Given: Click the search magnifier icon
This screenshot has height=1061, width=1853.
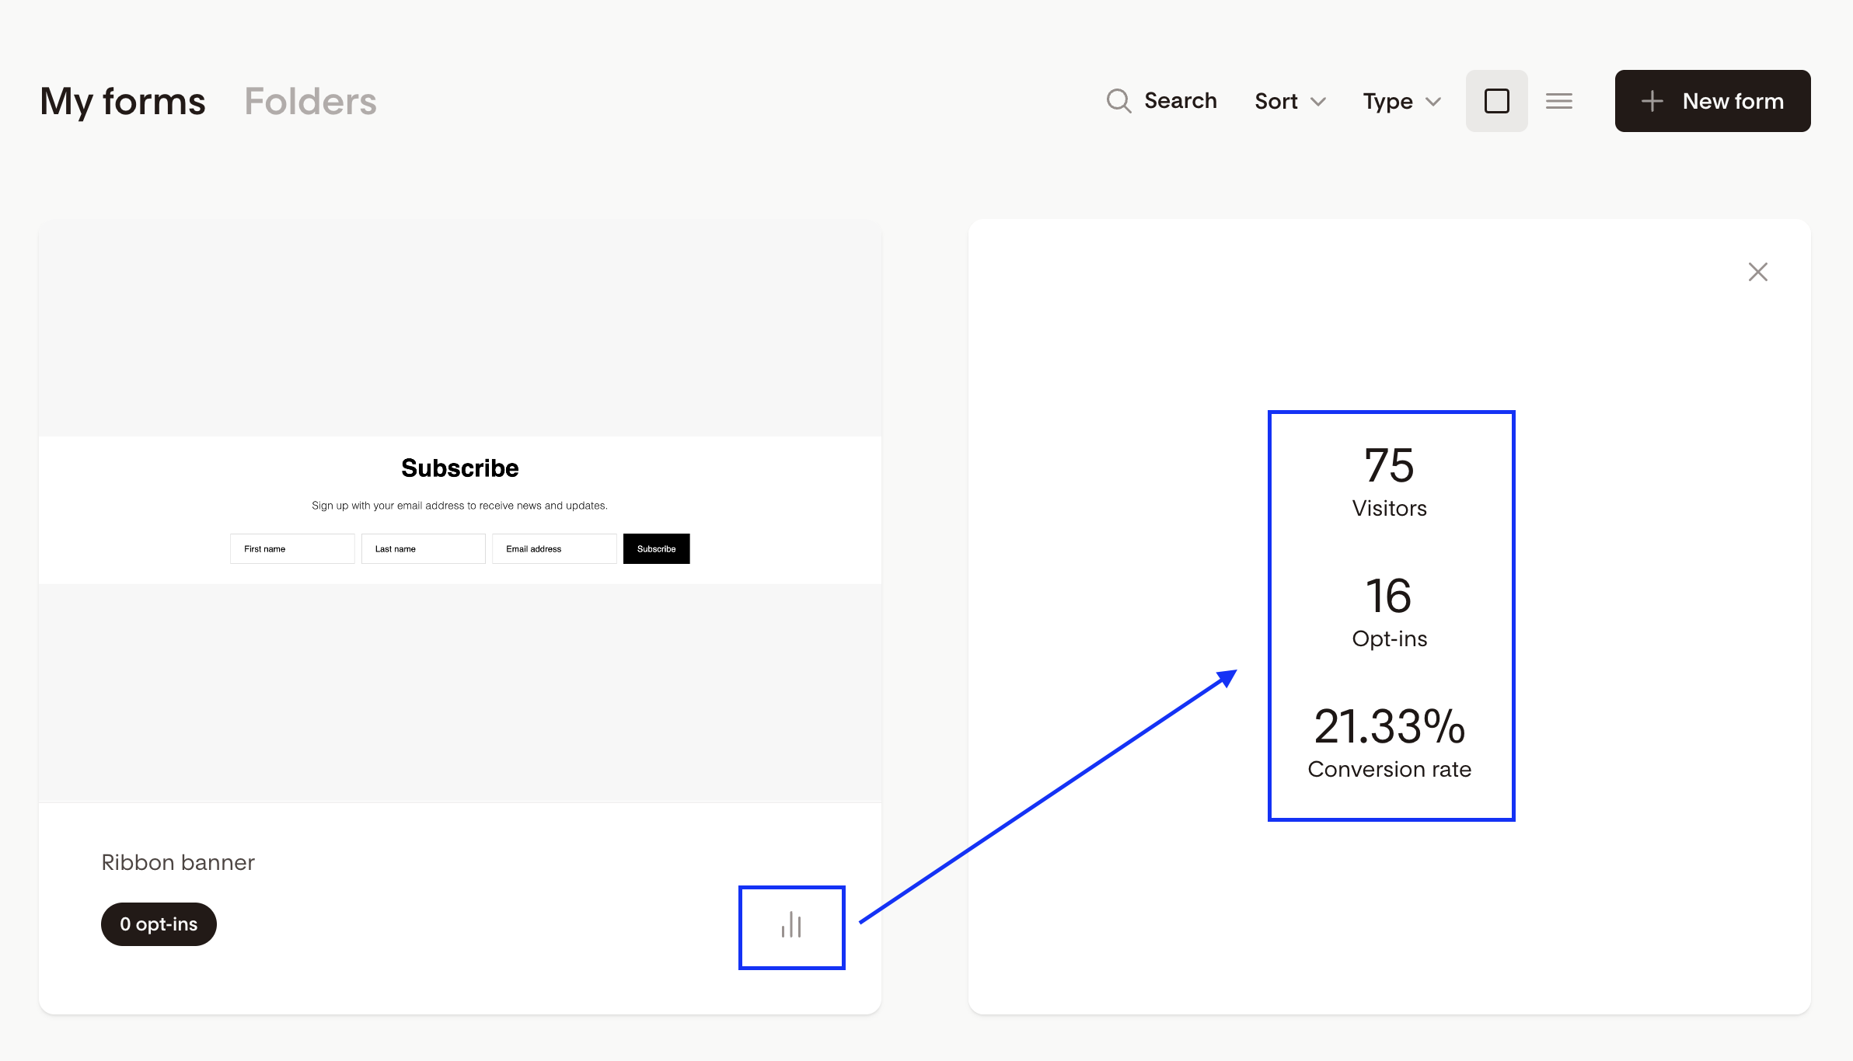Looking at the screenshot, I should (x=1118, y=101).
